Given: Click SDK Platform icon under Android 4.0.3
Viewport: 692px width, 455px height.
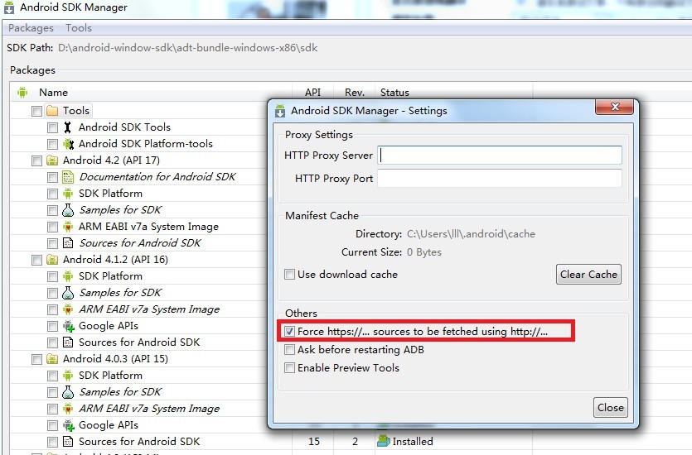Looking at the screenshot, I should (x=67, y=376).
